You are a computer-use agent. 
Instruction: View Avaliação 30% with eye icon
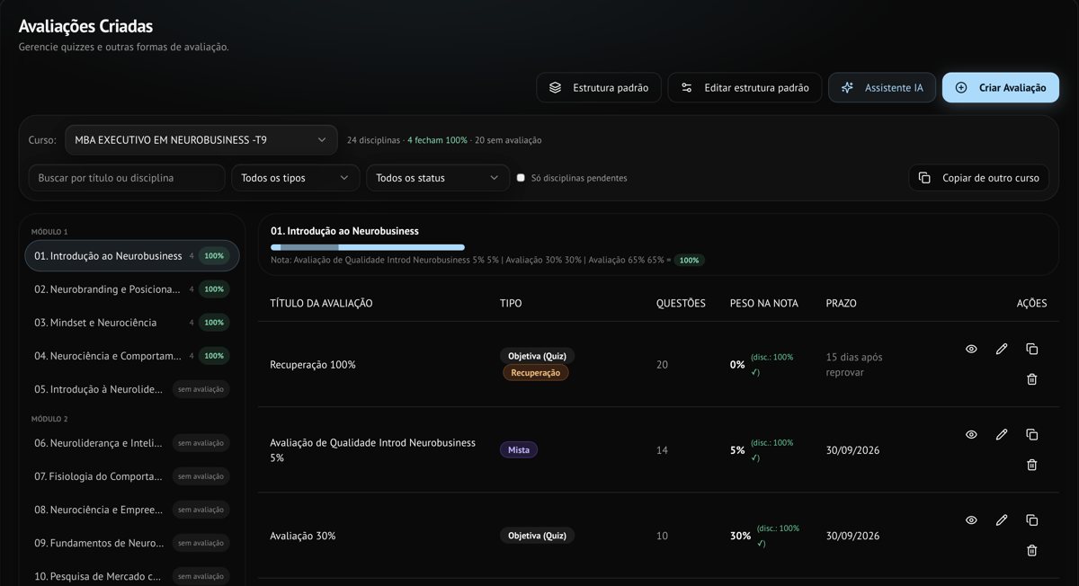pos(971,519)
